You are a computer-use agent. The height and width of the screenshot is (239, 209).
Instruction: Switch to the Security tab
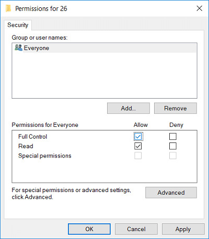18,25
